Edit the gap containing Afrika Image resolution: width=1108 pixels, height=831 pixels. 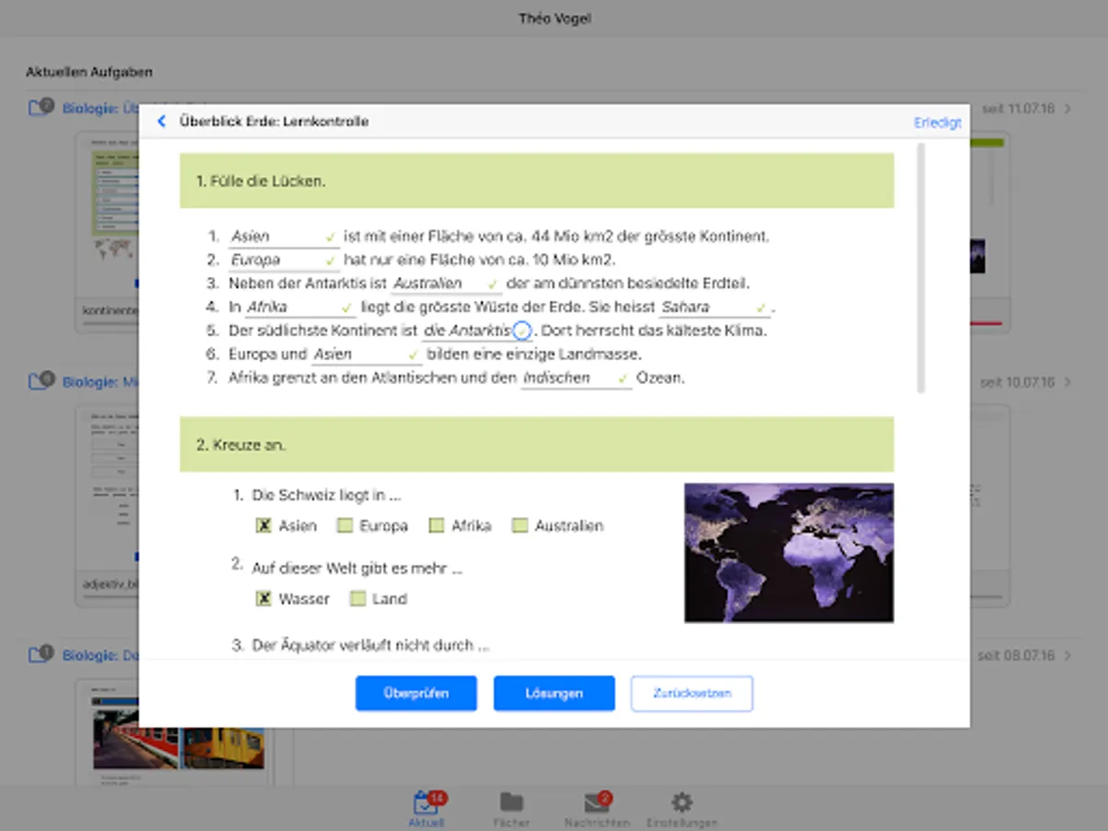click(x=301, y=307)
